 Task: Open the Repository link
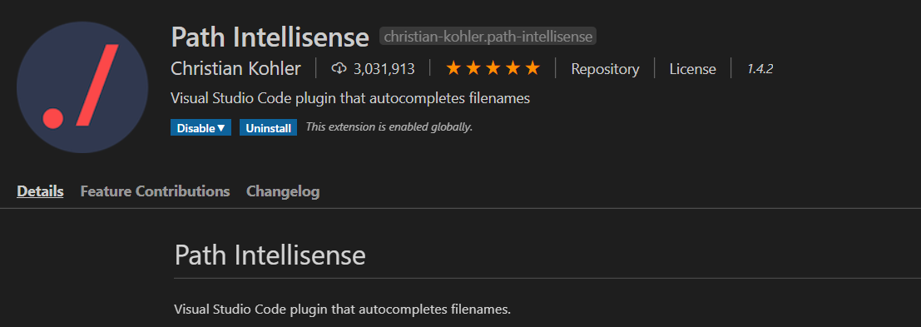pos(605,69)
